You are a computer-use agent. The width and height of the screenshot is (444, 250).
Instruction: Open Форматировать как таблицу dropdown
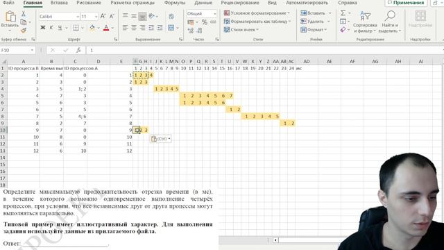257,22
